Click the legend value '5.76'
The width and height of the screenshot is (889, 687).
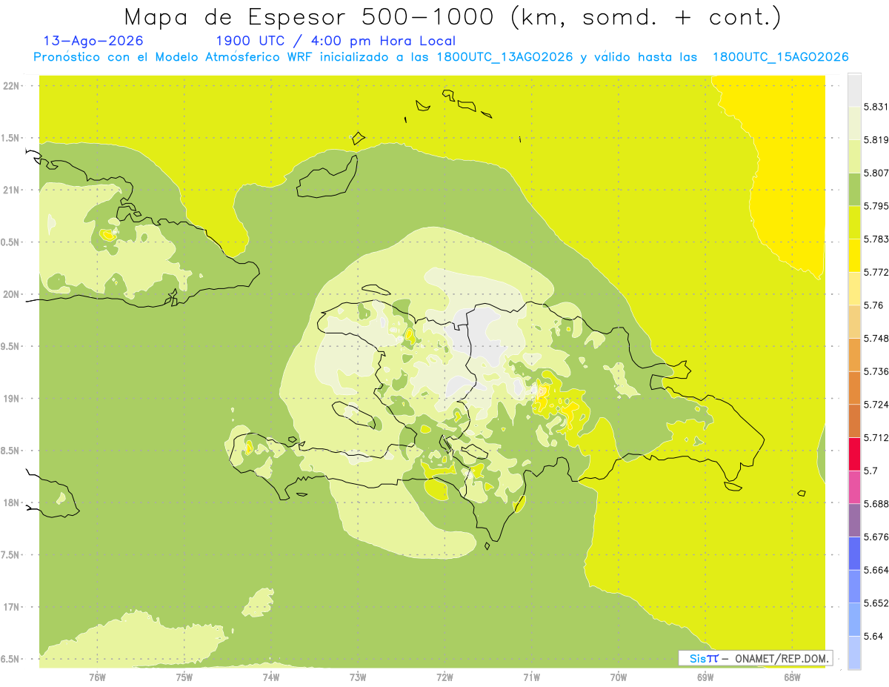point(873,305)
